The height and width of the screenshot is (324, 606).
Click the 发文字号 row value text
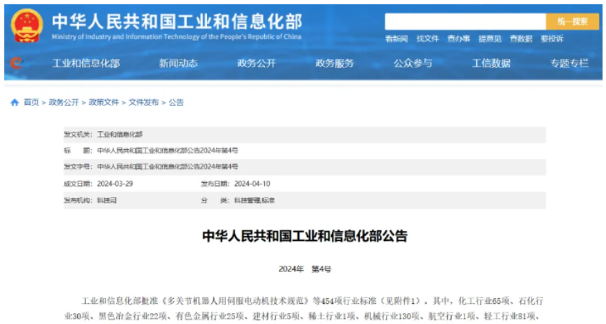pos(167,166)
